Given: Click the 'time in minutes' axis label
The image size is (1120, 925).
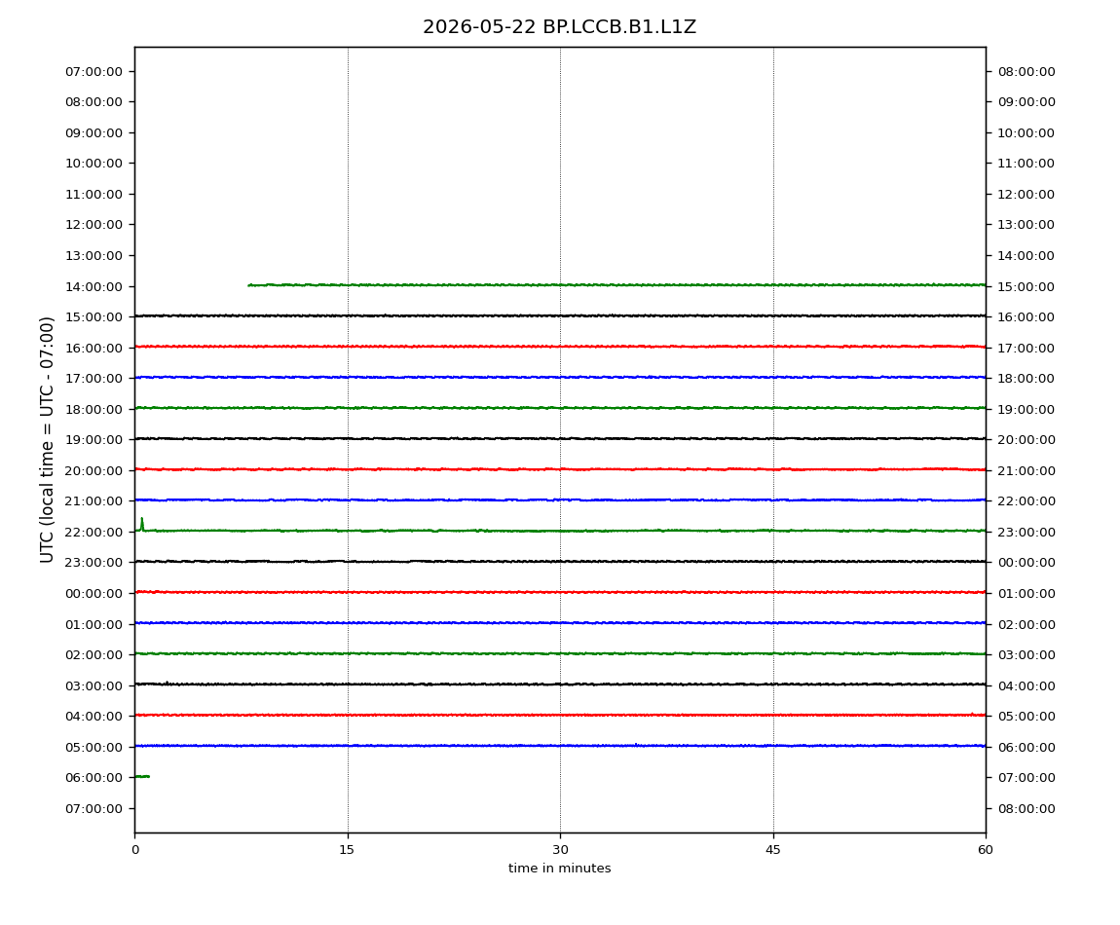Looking at the screenshot, I should click(559, 869).
